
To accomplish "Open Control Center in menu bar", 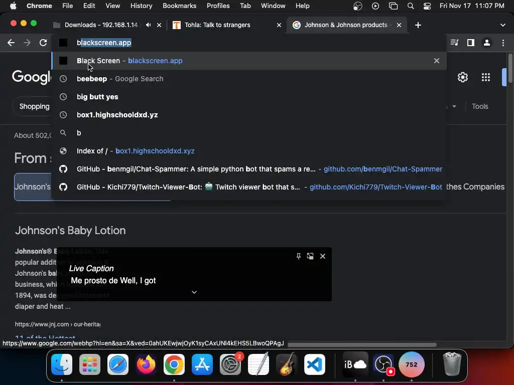I will 427,6.
